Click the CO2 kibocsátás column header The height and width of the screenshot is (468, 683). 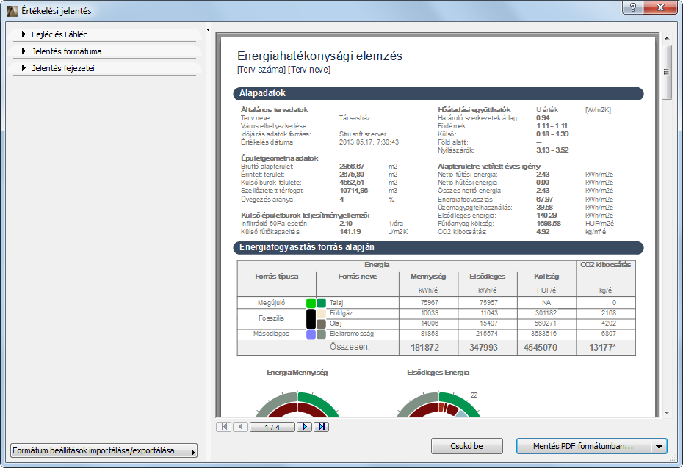pos(605,265)
